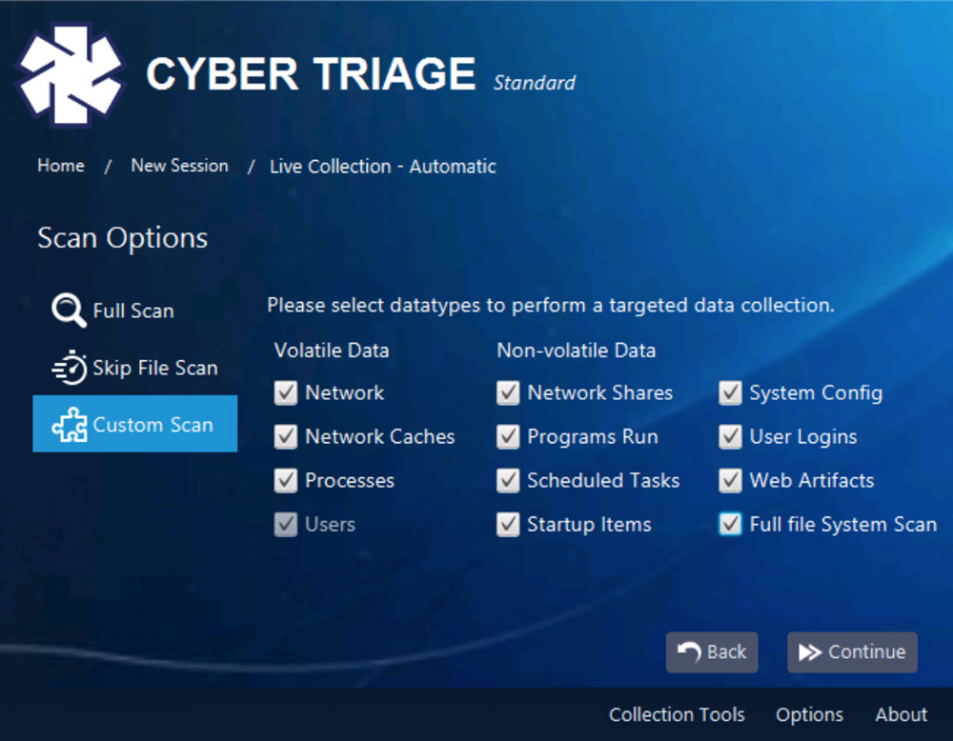Click the Back curved arrow icon
953x741 pixels.
tap(689, 651)
